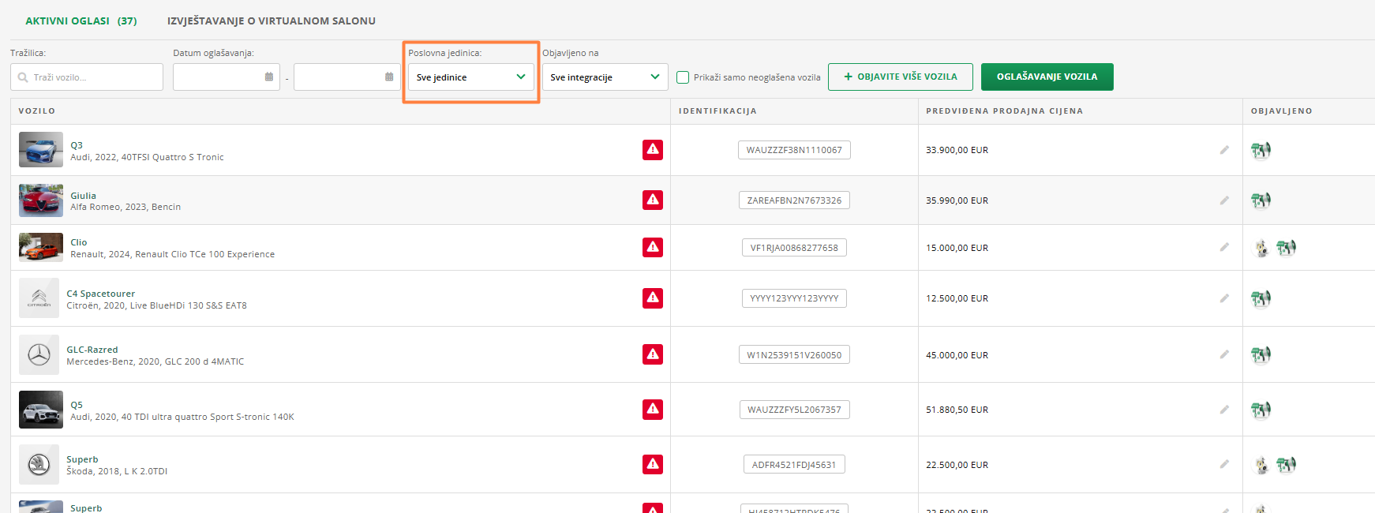Click published portal icon for Q5

1261,410
